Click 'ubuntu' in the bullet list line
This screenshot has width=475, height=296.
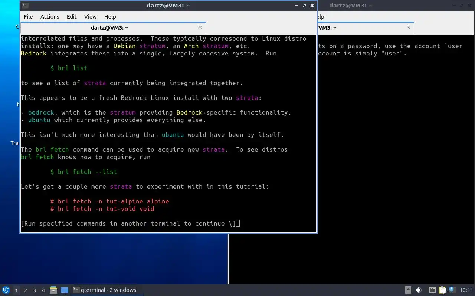point(39,120)
